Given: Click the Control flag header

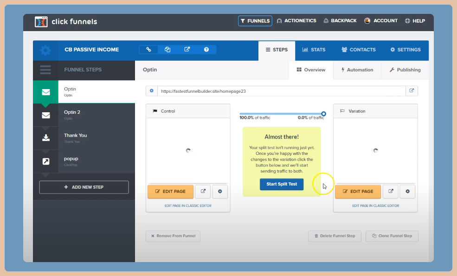Looking at the screenshot, I should click(188, 111).
